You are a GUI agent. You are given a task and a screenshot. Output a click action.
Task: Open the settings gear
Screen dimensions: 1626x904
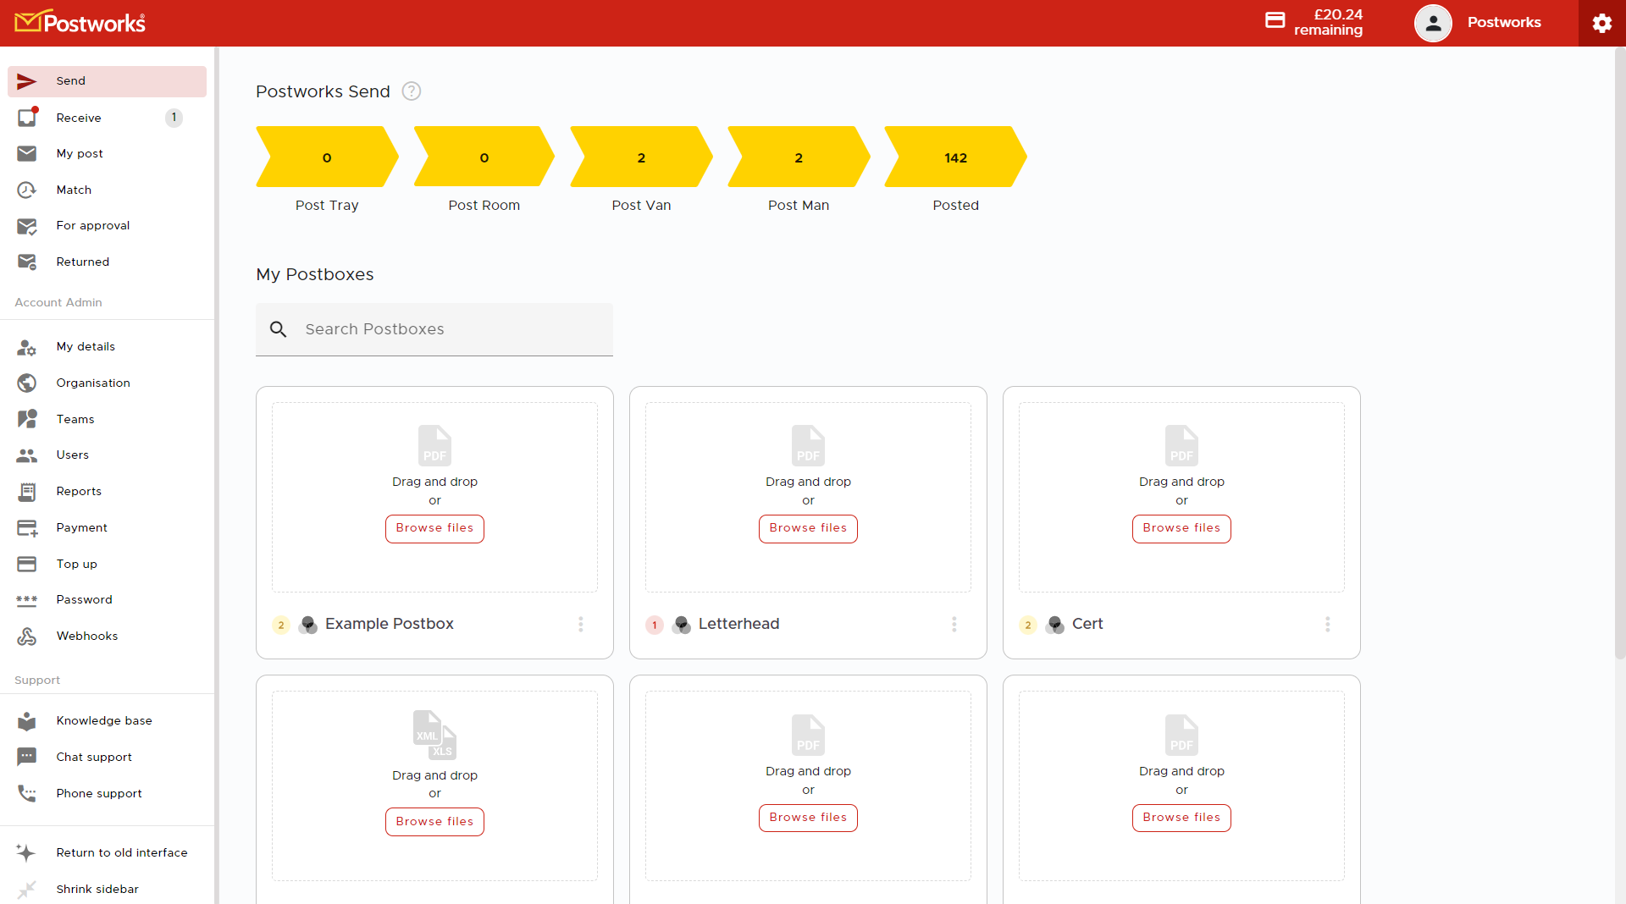pyautogui.click(x=1602, y=23)
